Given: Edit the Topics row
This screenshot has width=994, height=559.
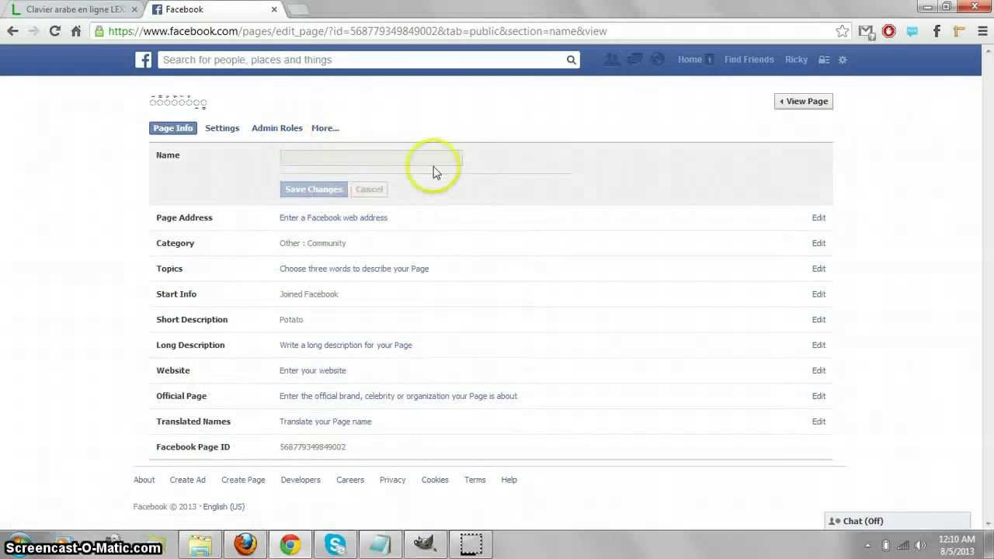Looking at the screenshot, I should coord(818,269).
